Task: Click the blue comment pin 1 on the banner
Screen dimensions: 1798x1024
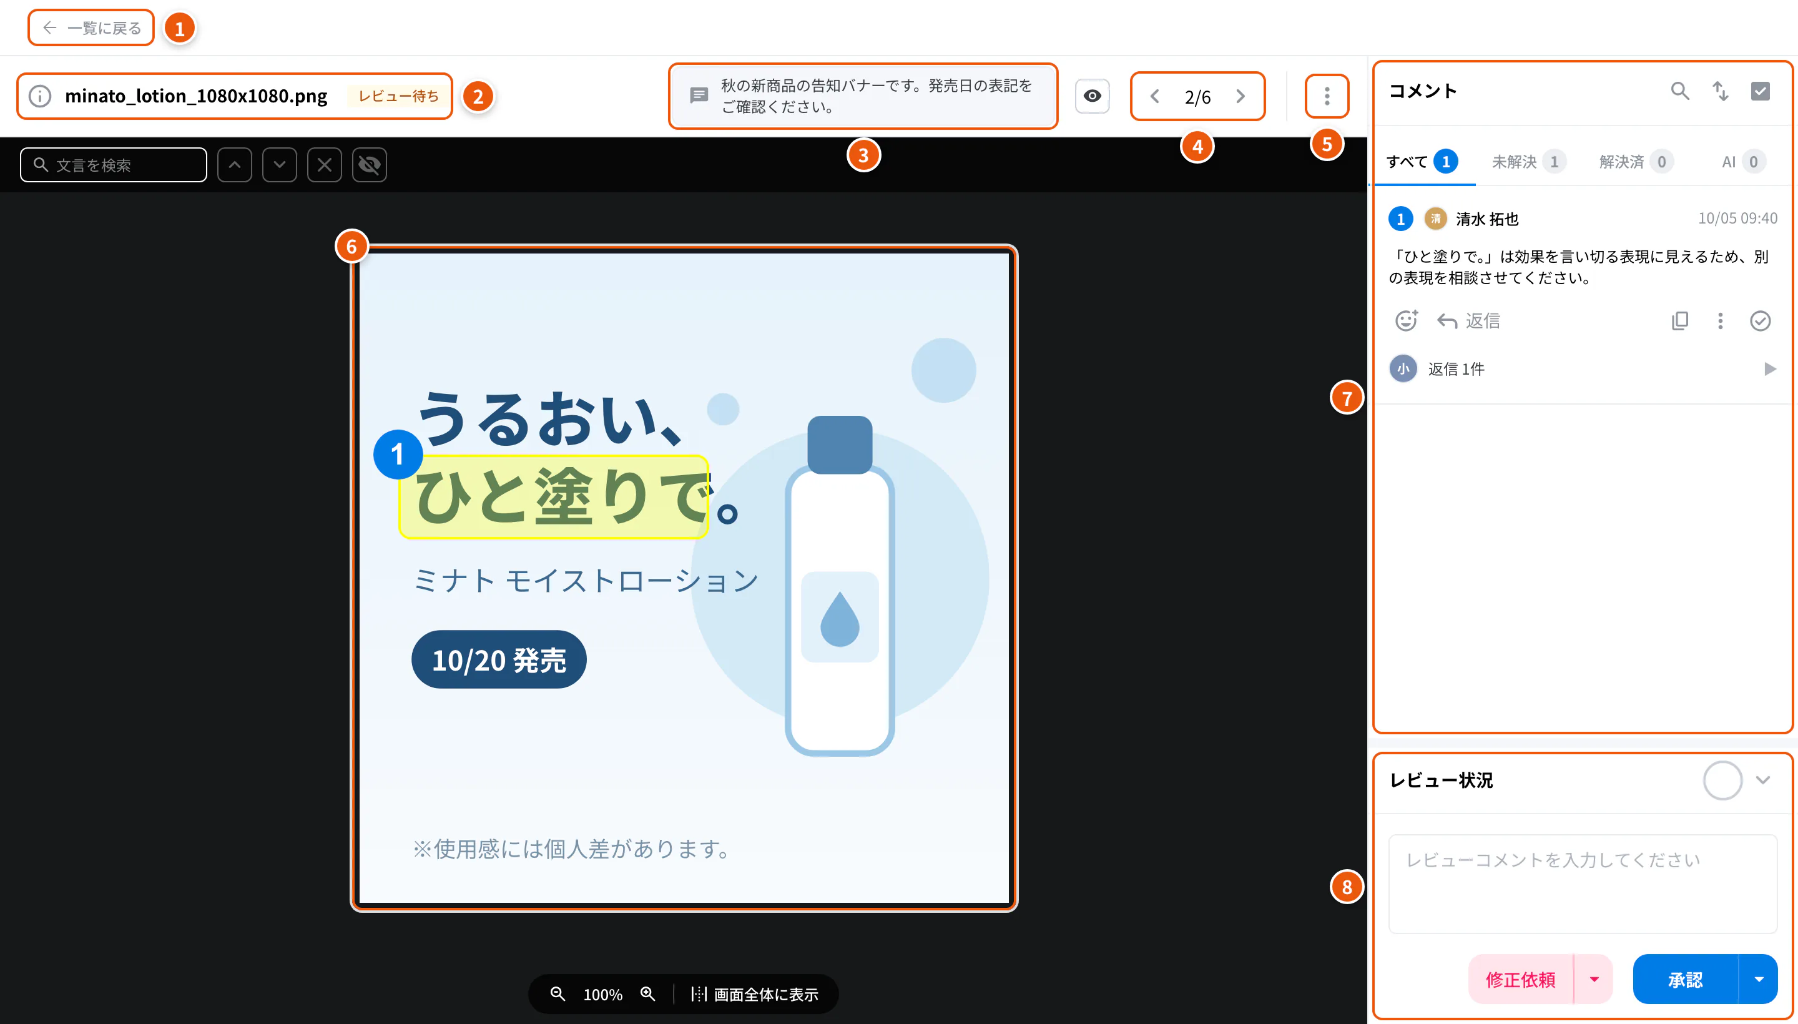Action: click(x=397, y=455)
